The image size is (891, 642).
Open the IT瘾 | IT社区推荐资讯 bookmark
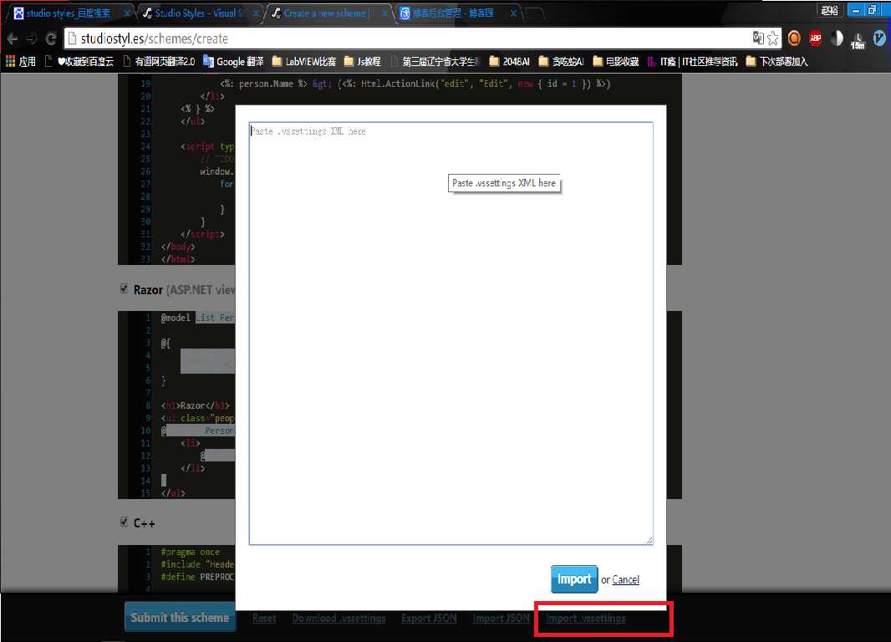point(692,61)
